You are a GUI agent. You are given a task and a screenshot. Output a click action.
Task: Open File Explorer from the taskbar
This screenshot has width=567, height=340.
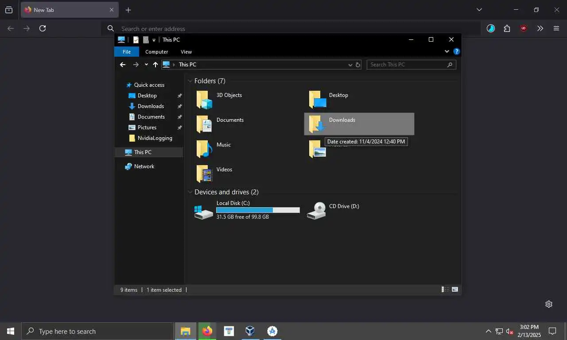pos(186,331)
